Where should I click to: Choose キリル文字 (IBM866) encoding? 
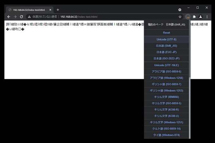[166, 97]
